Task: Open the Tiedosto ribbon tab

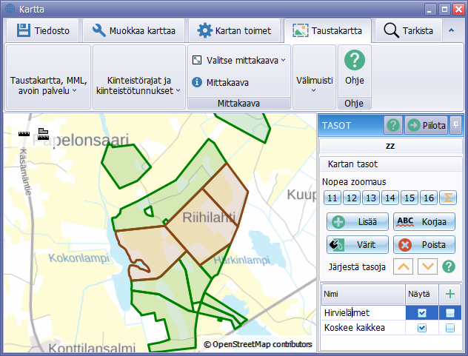Action: tap(43, 30)
